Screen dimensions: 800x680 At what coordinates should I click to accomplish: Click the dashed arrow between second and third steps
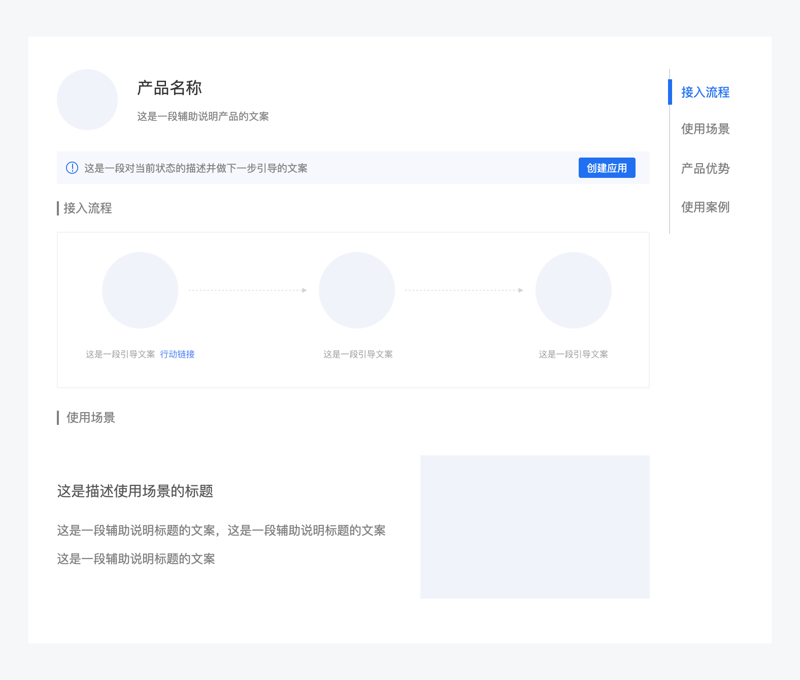[x=464, y=290]
